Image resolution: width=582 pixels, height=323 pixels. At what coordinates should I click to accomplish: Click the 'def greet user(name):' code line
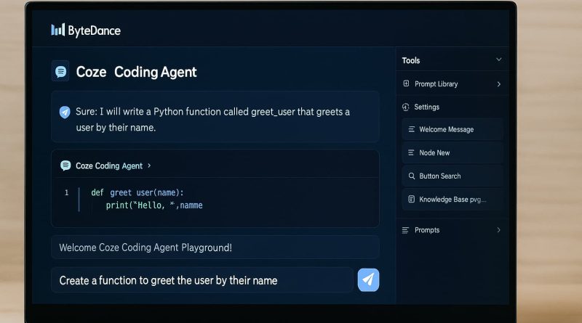(137, 192)
